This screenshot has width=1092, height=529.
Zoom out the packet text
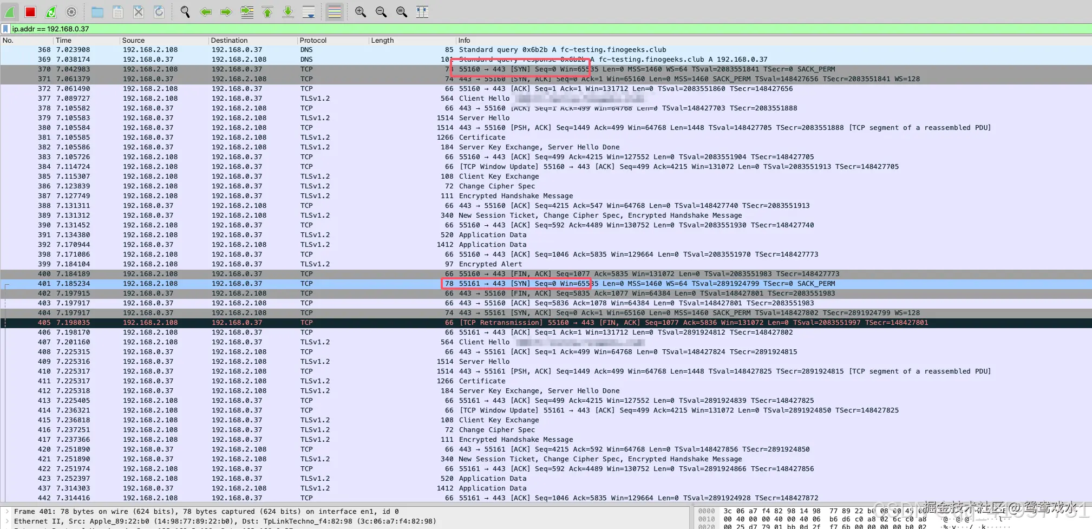[x=381, y=11]
